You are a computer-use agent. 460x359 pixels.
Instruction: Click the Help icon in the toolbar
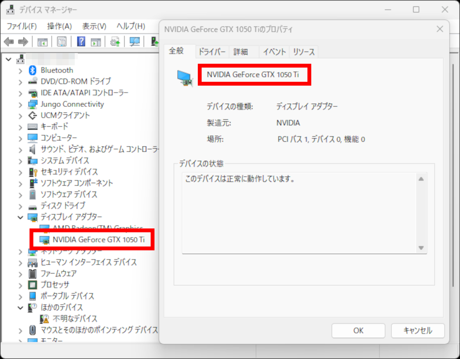pos(81,41)
